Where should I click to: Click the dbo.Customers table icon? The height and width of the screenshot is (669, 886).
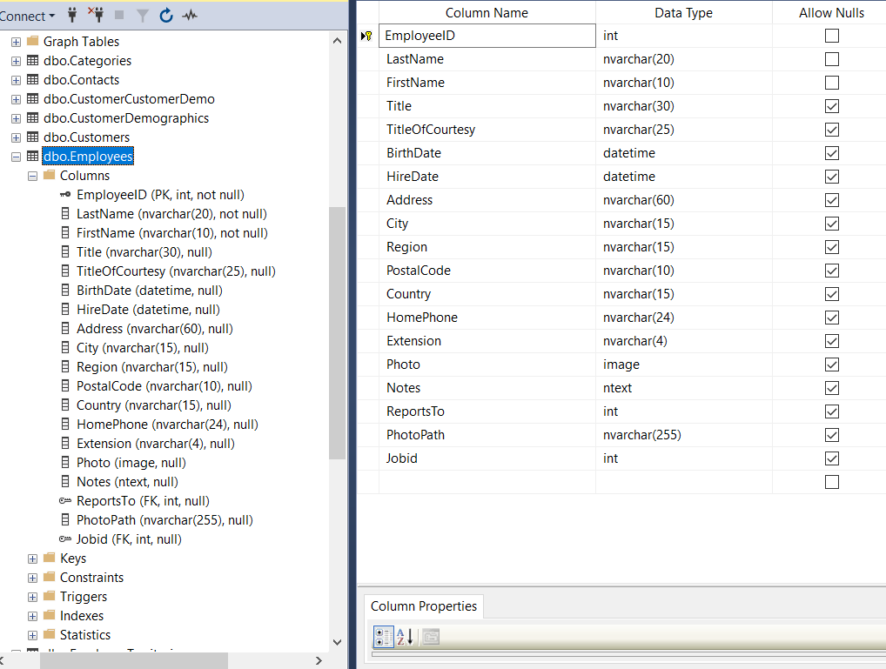click(x=33, y=137)
